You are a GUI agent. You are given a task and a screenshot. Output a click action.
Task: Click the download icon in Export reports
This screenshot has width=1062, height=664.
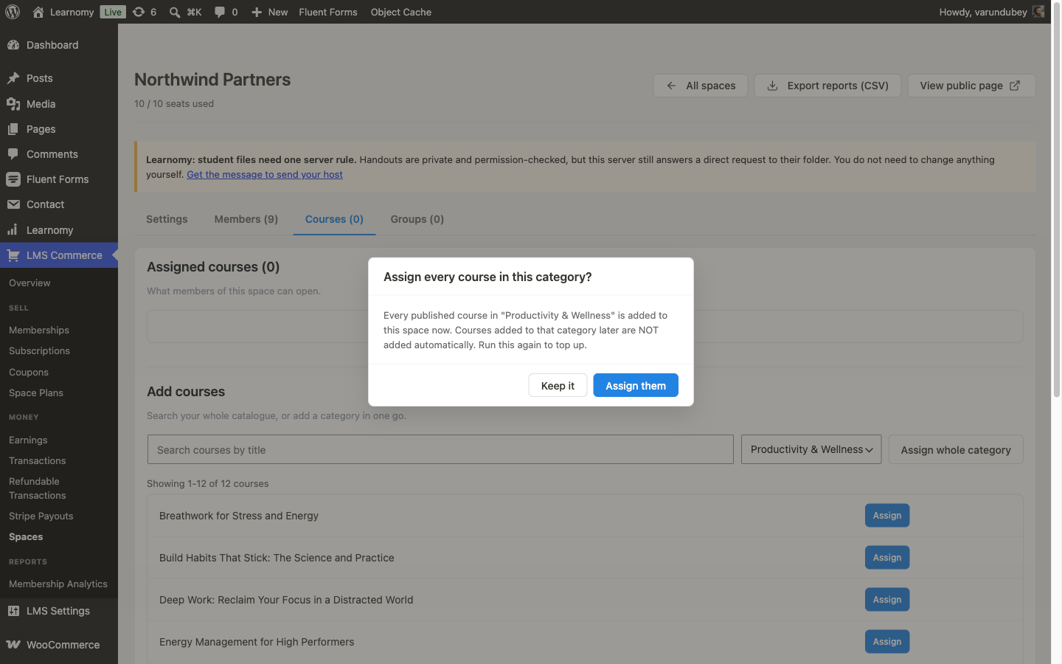(772, 86)
